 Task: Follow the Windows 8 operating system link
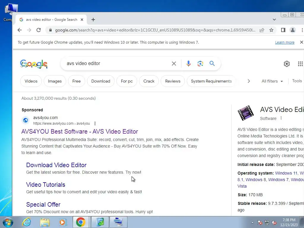pos(256,180)
